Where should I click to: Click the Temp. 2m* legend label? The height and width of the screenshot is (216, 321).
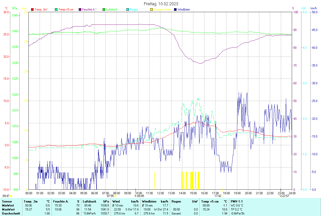pos(41,9)
